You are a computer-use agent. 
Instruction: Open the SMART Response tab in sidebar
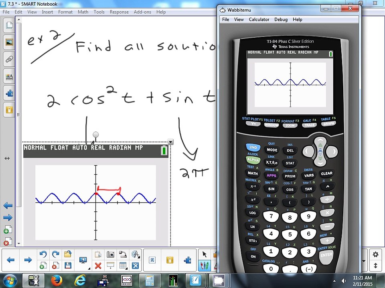coord(9,110)
